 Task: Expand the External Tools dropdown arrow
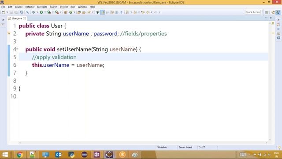click(x=61, y=12)
